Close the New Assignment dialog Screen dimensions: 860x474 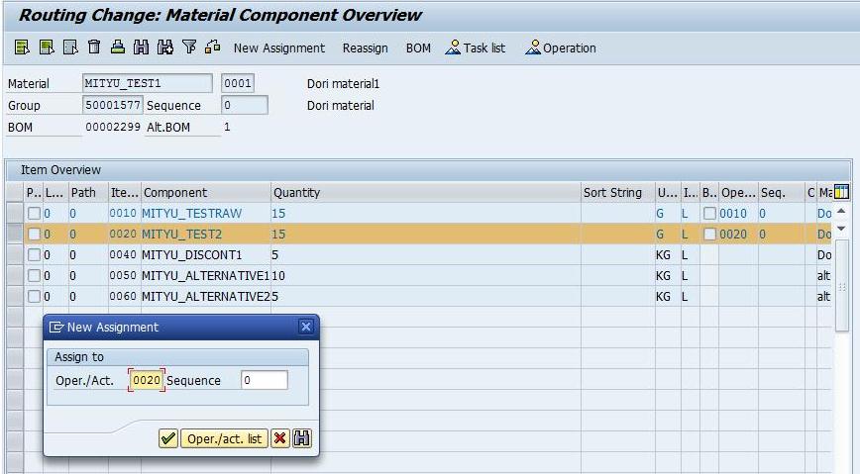point(306,328)
